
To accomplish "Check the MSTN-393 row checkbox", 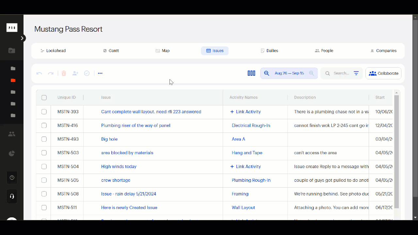I will coord(44,112).
